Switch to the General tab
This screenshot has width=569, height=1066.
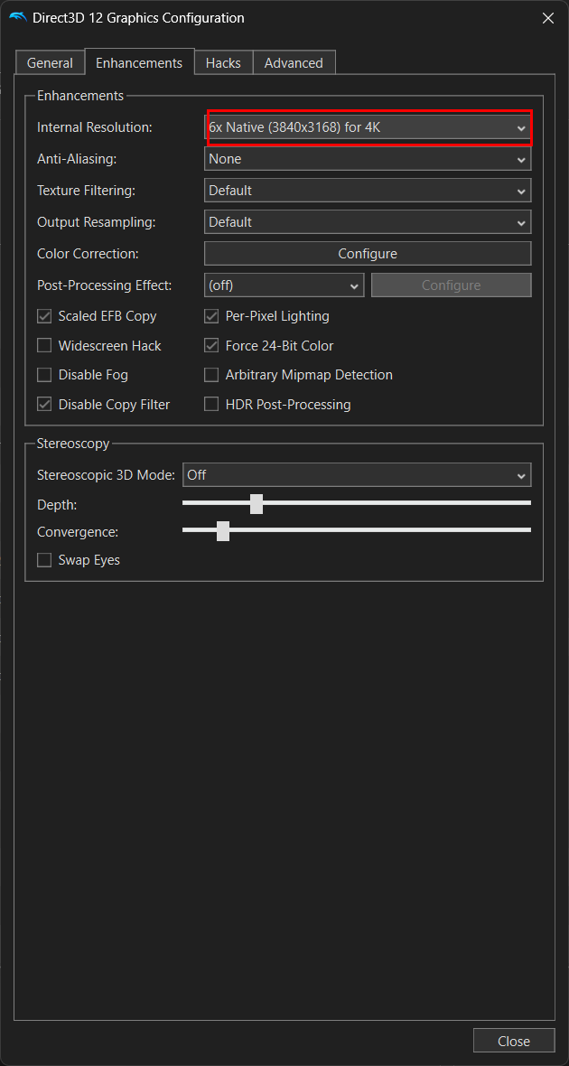click(50, 63)
